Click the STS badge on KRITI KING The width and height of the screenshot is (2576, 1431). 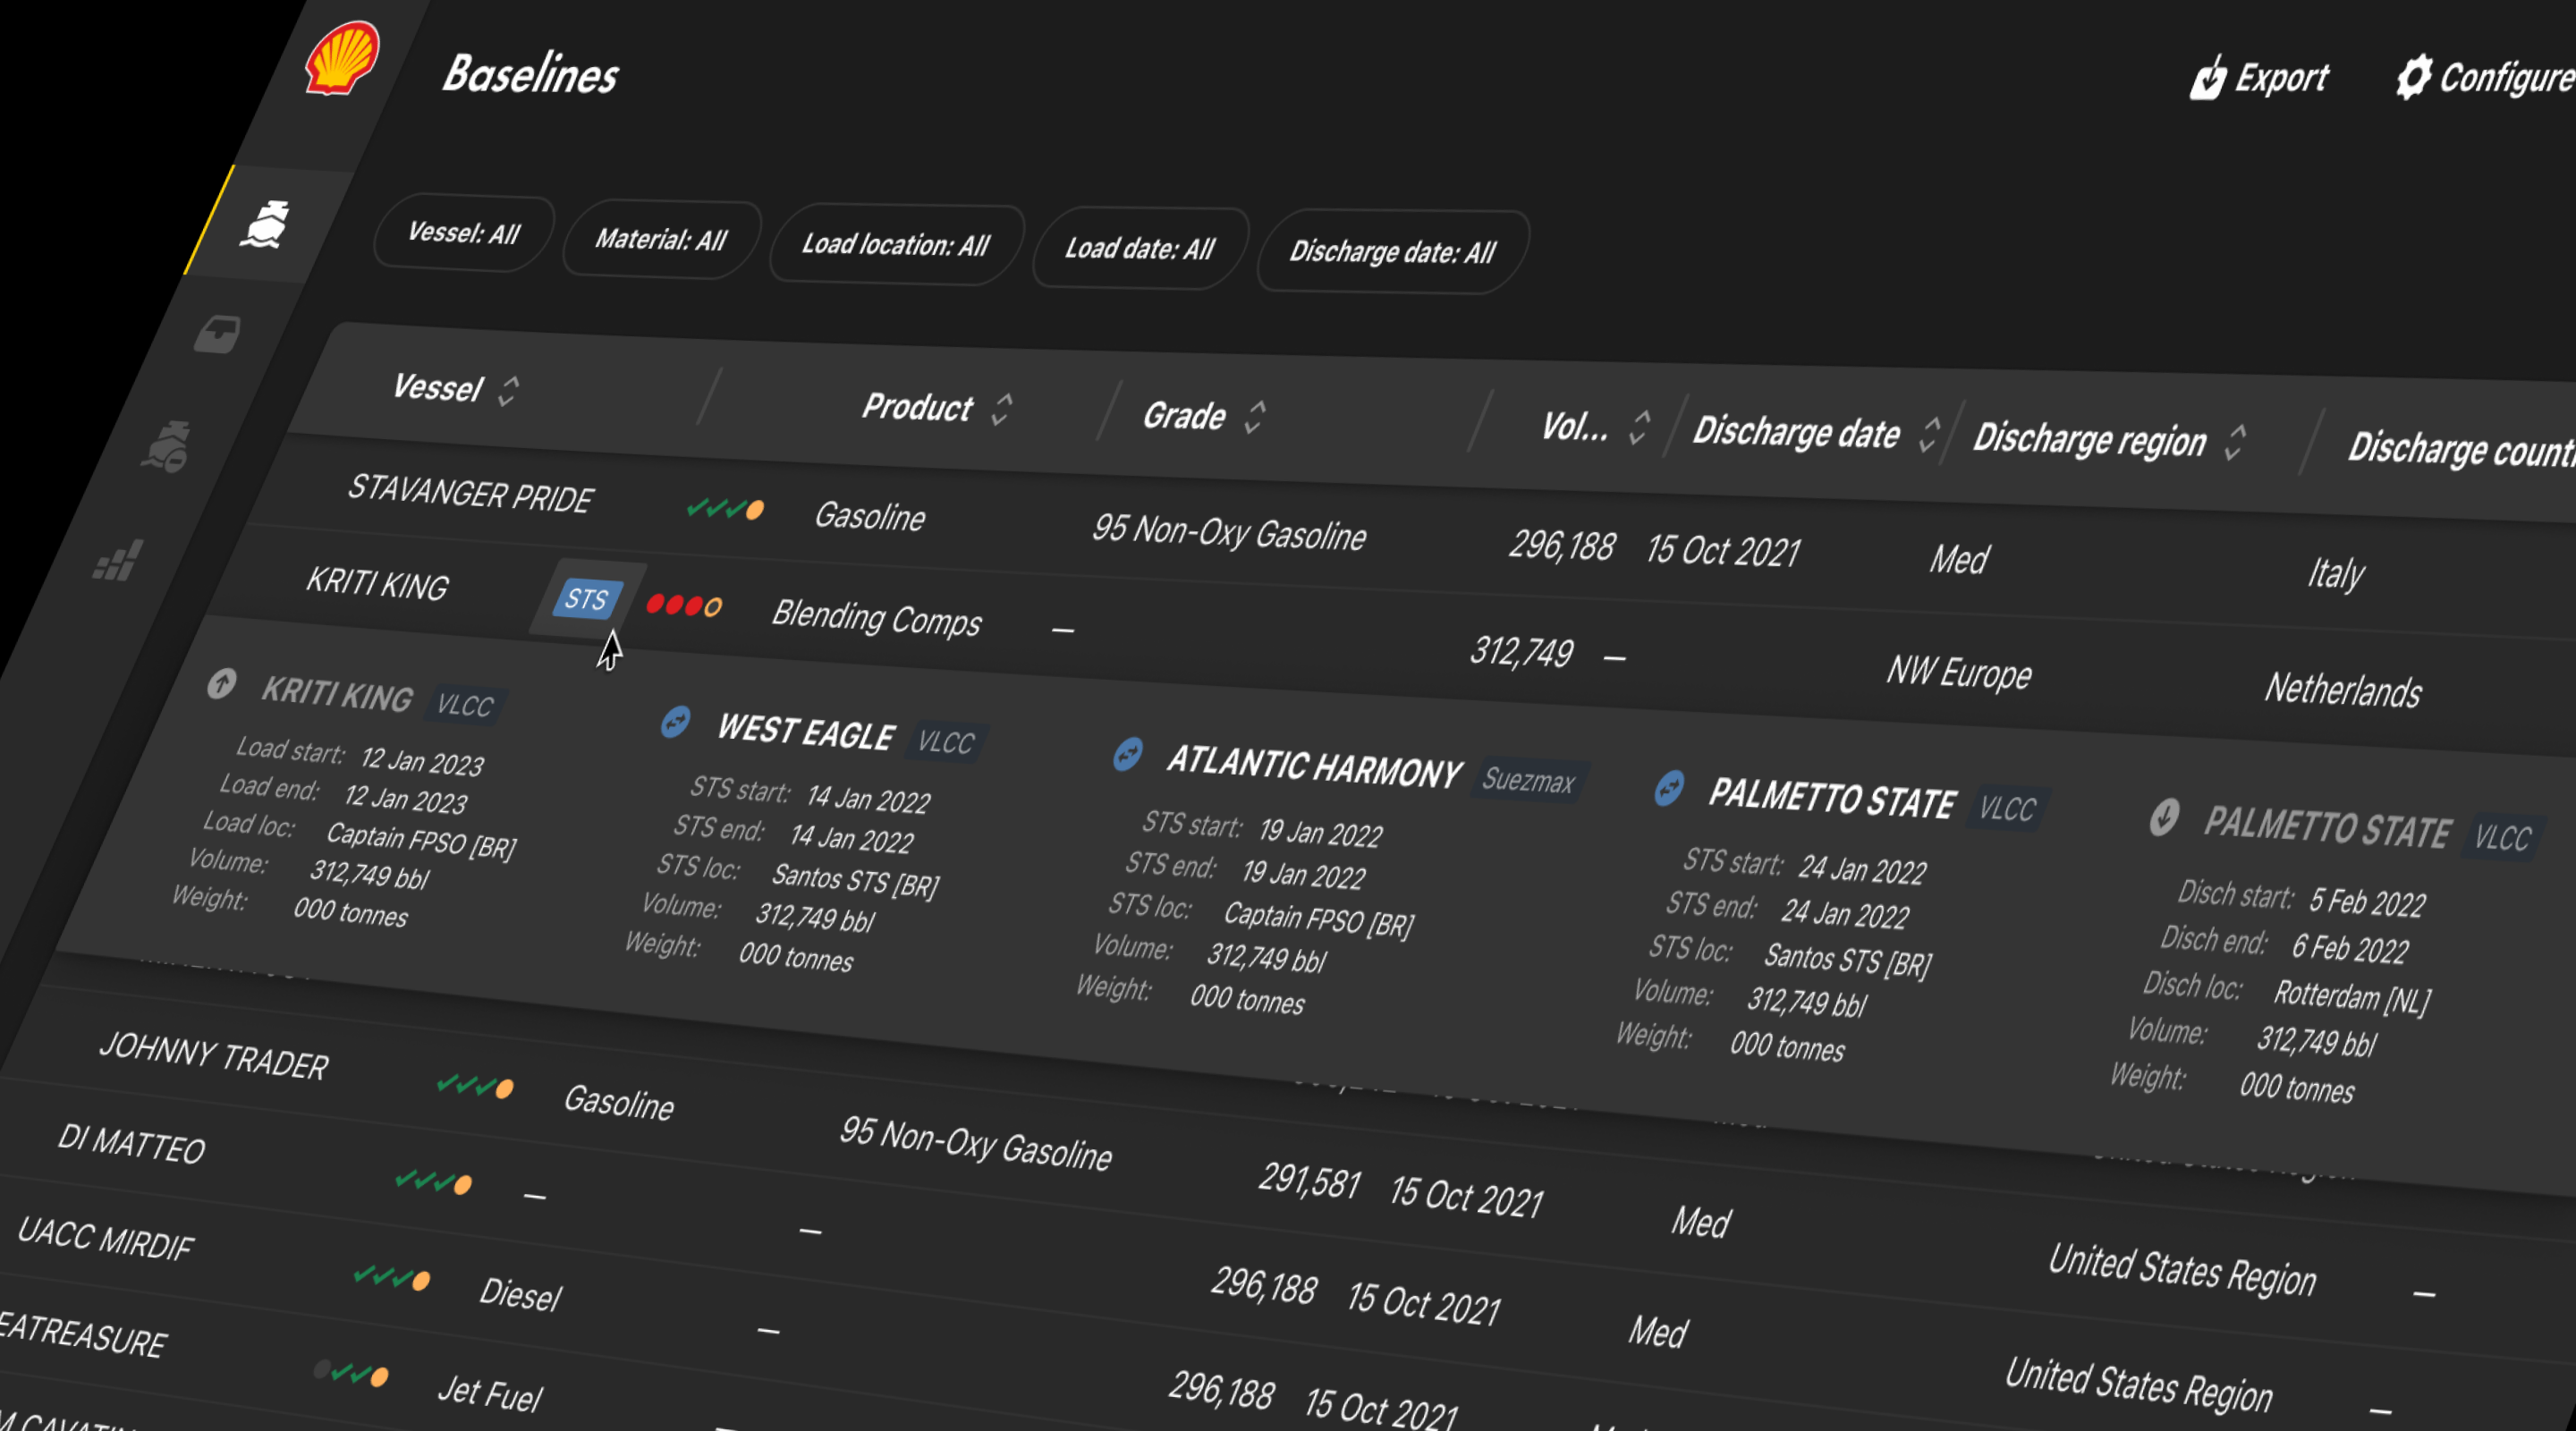point(586,599)
